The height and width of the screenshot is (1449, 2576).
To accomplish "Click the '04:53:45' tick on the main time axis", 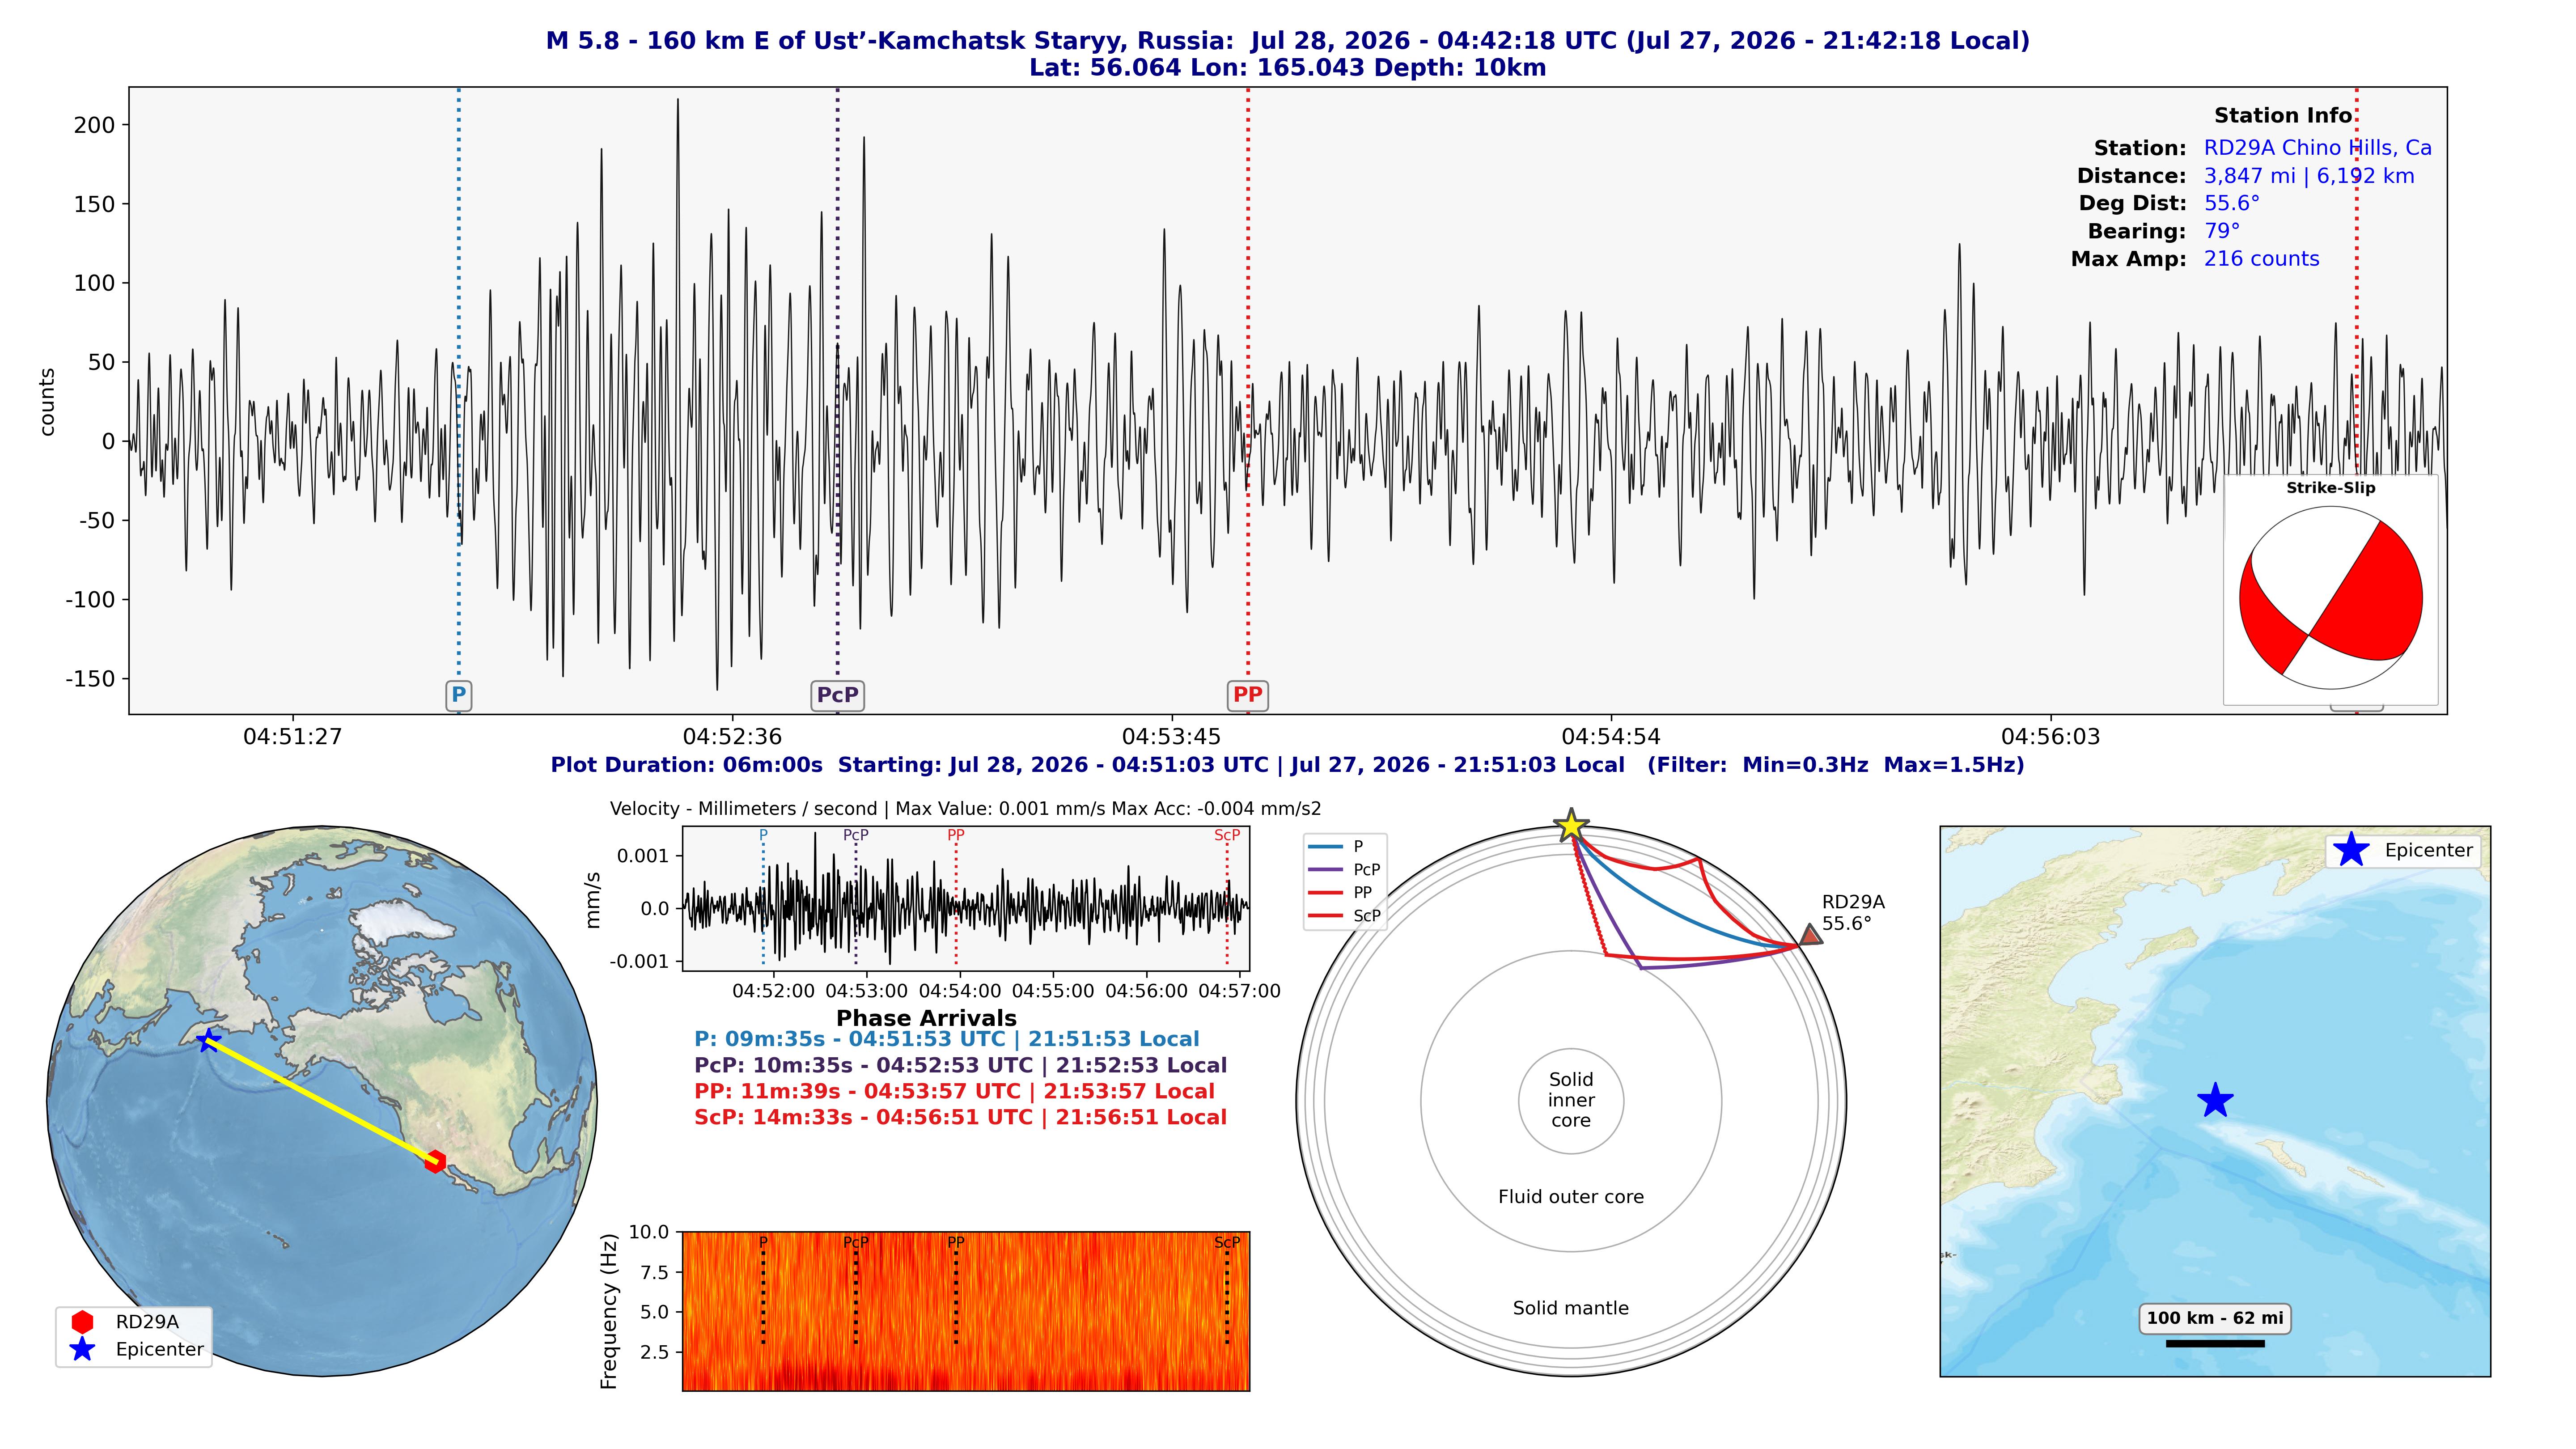I will coord(1171,737).
